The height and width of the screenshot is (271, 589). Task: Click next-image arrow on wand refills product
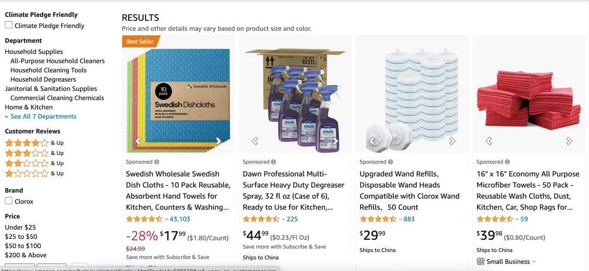(452, 141)
